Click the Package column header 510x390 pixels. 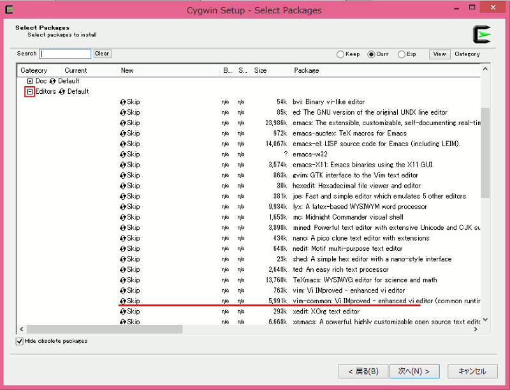(x=382, y=70)
